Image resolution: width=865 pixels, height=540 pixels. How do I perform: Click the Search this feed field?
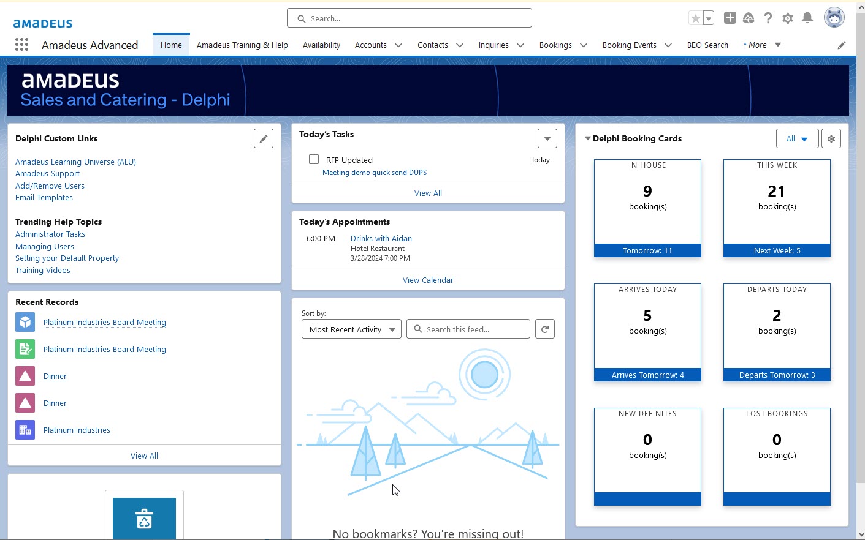point(468,329)
